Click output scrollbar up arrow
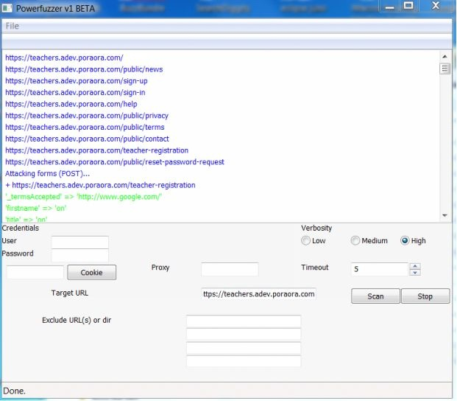Viewport: 457px width, 401px height. [444, 56]
